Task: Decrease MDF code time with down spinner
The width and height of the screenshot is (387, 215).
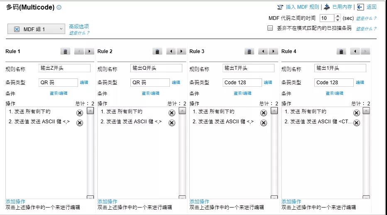Action: click(337, 20)
